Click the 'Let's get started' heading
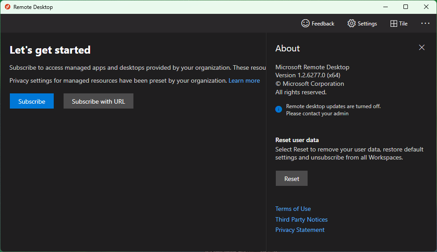This screenshot has height=252, width=437. [50, 50]
